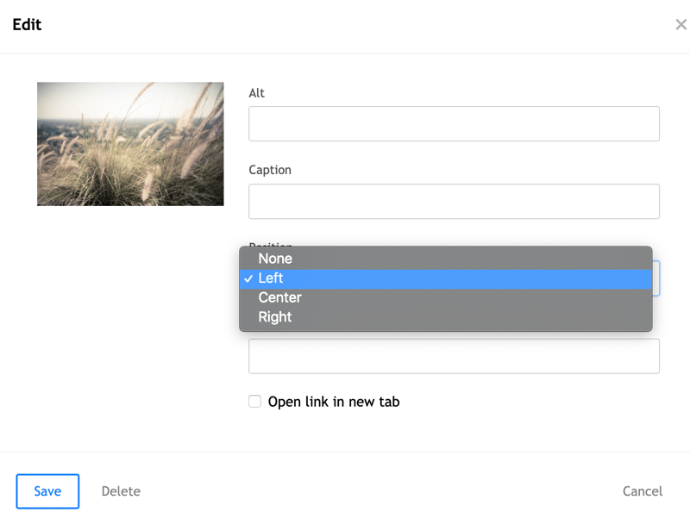Image resolution: width=690 pixels, height=525 pixels.
Task: Click the checkmark beside Left
Action: click(x=248, y=278)
